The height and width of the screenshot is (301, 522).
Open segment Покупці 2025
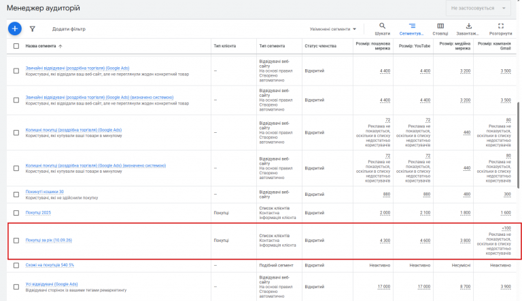(x=38, y=213)
